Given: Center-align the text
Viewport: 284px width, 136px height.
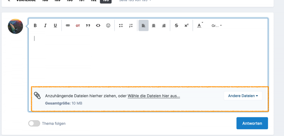Looking at the screenshot, I should pyautogui.click(x=154, y=26).
